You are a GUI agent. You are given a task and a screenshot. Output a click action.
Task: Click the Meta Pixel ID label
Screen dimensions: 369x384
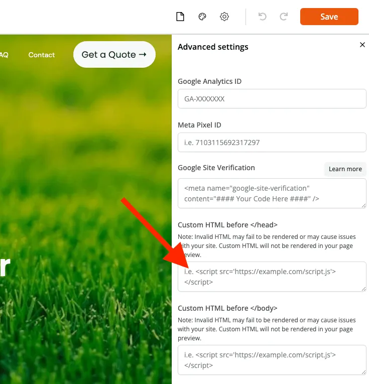[199, 125]
